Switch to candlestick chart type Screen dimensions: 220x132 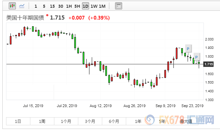[12, 6]
